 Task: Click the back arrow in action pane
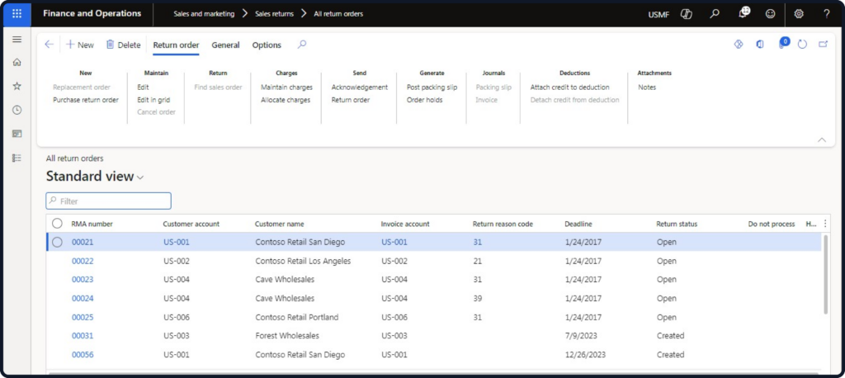coord(49,45)
